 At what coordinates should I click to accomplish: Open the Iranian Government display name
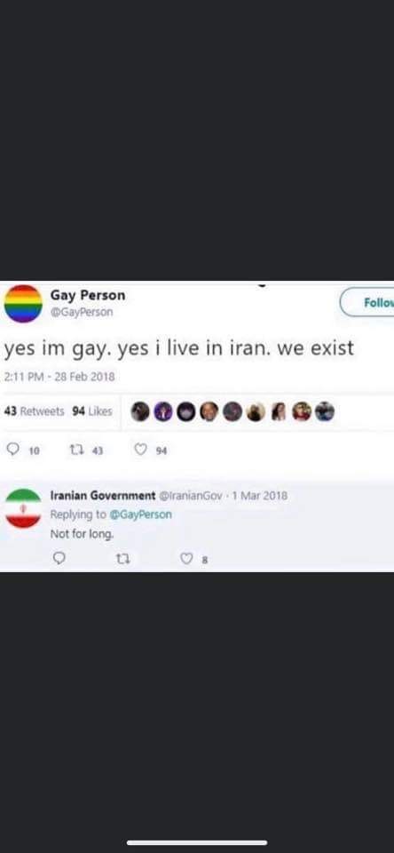coord(103,496)
